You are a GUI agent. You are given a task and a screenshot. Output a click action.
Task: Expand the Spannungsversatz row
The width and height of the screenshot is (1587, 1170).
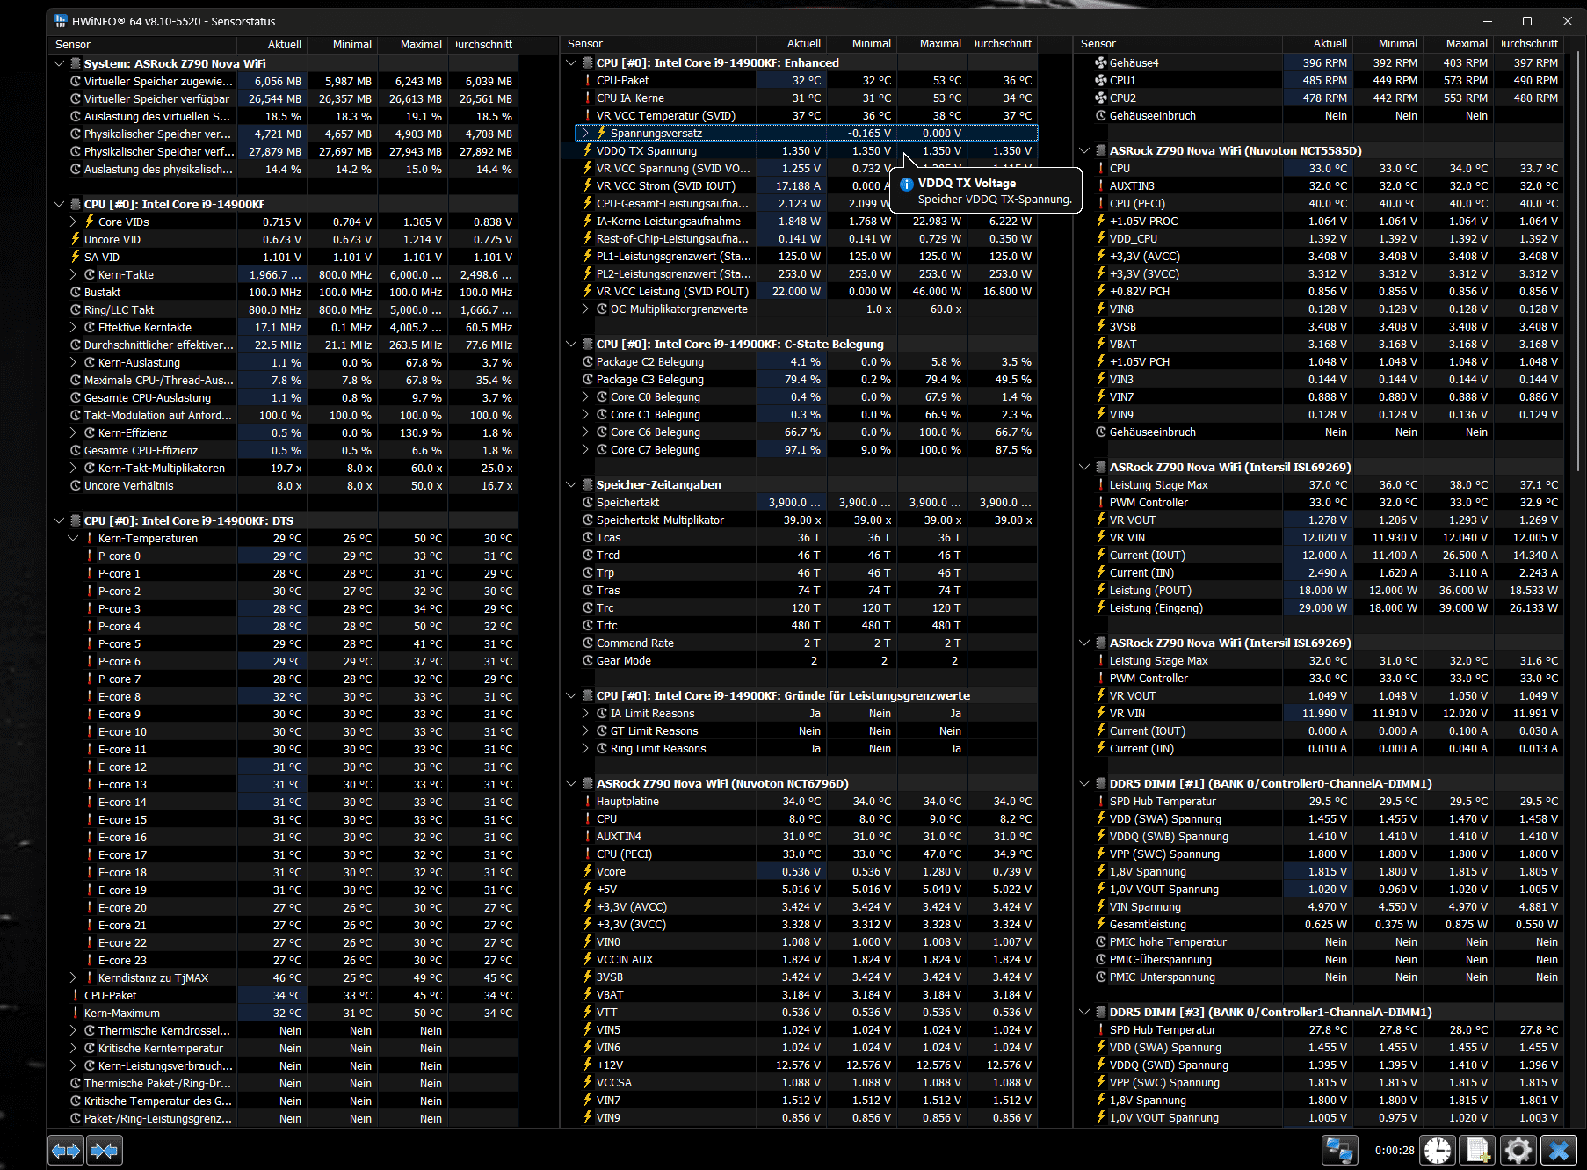(586, 134)
